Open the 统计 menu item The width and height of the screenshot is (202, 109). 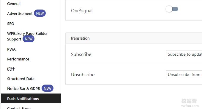[11, 69]
